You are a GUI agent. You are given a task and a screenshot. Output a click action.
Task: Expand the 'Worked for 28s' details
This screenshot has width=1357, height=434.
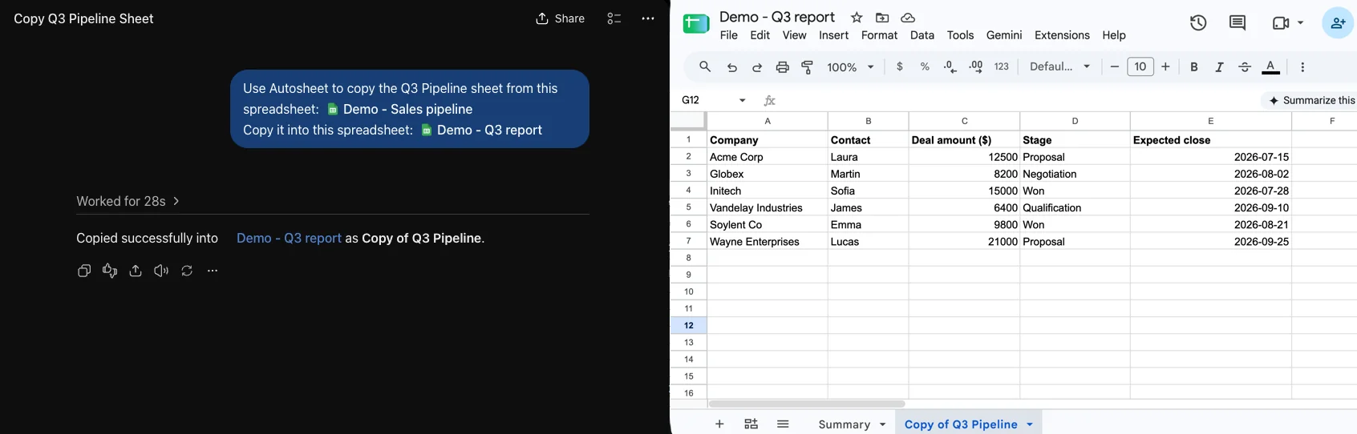(128, 201)
